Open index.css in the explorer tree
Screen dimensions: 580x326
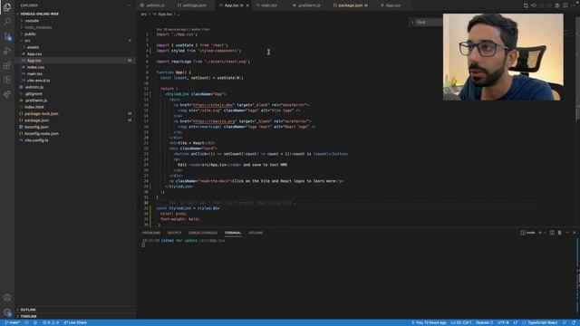point(35,67)
